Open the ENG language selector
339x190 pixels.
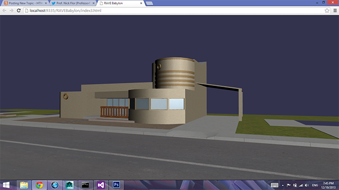315,185
